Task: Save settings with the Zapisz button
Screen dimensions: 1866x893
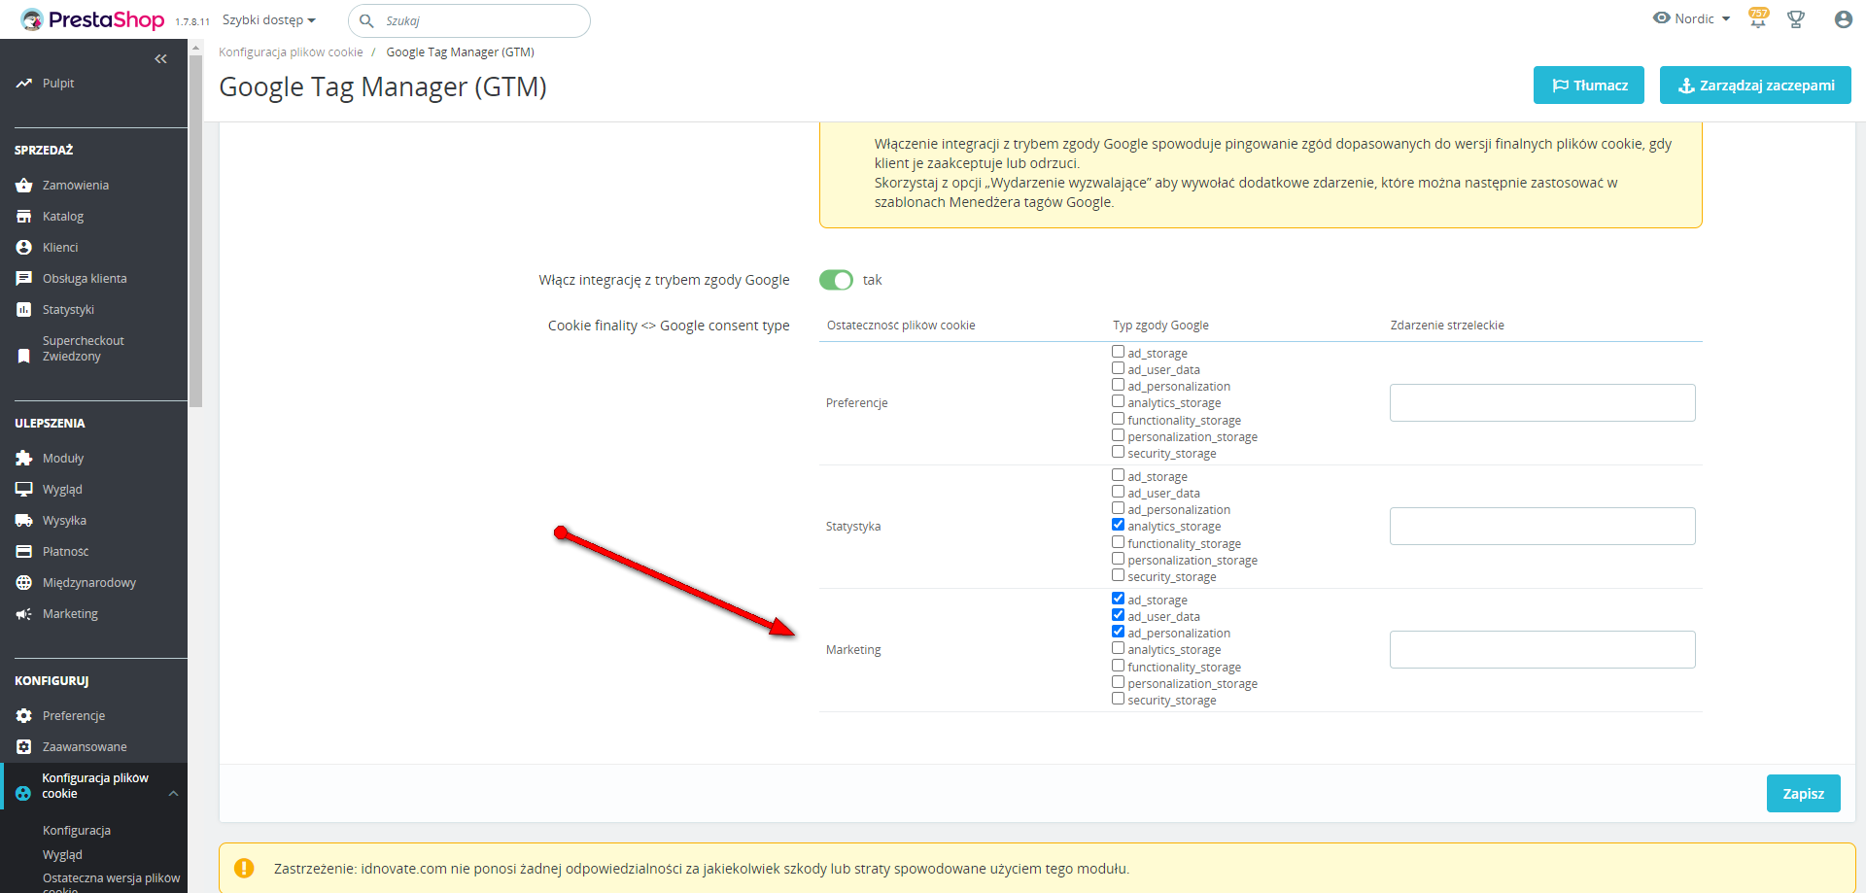Action: [x=1804, y=793]
